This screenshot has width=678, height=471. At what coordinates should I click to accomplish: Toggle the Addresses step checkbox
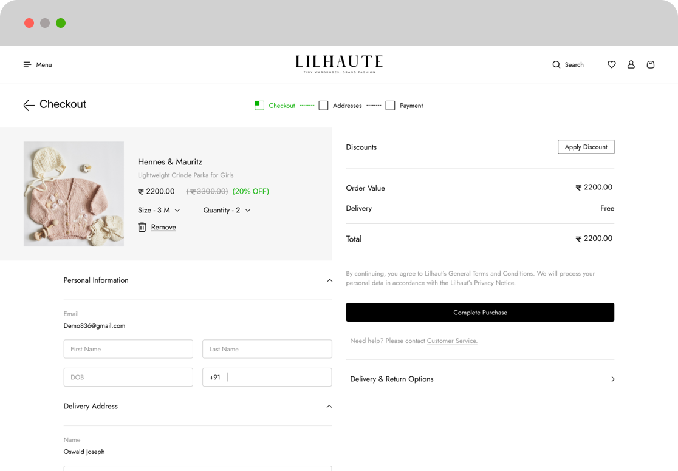[x=323, y=106]
